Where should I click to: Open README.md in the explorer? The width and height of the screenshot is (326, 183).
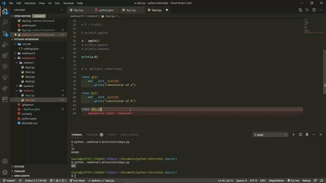coord(30,123)
